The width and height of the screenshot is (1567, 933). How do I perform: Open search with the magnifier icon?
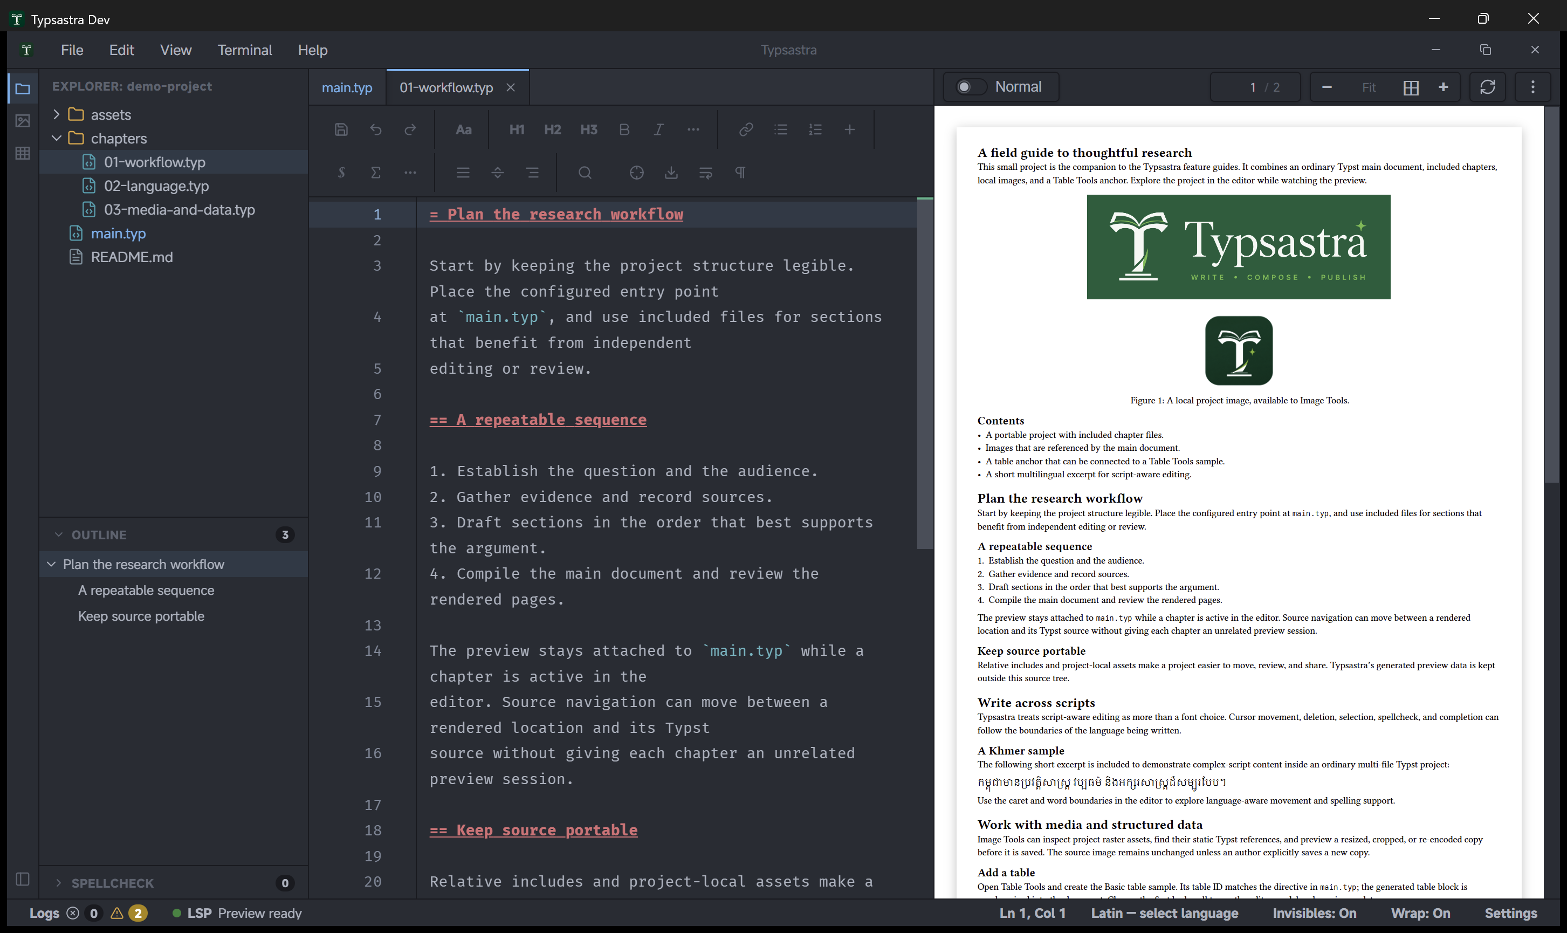click(x=585, y=172)
